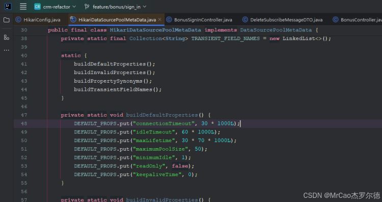
Task: Close the HikariDataSourcePoolMetaData.java tab
Action: [159, 19]
